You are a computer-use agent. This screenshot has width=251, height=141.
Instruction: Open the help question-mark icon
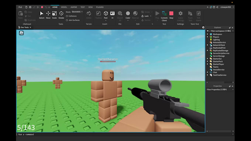(x=214, y=7)
